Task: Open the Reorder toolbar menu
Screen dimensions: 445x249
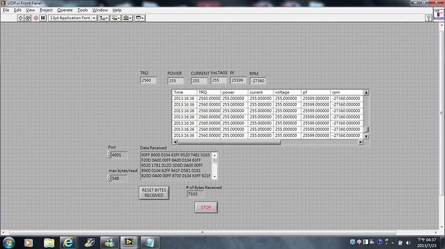Action: (x=140, y=18)
